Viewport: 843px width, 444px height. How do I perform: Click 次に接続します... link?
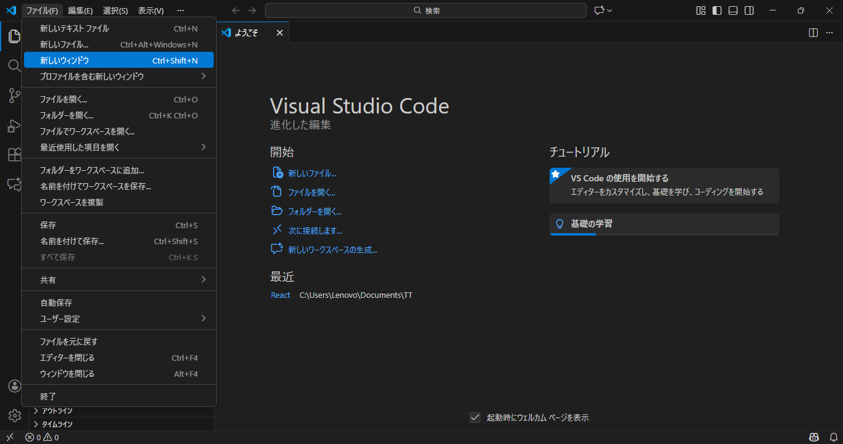point(315,231)
